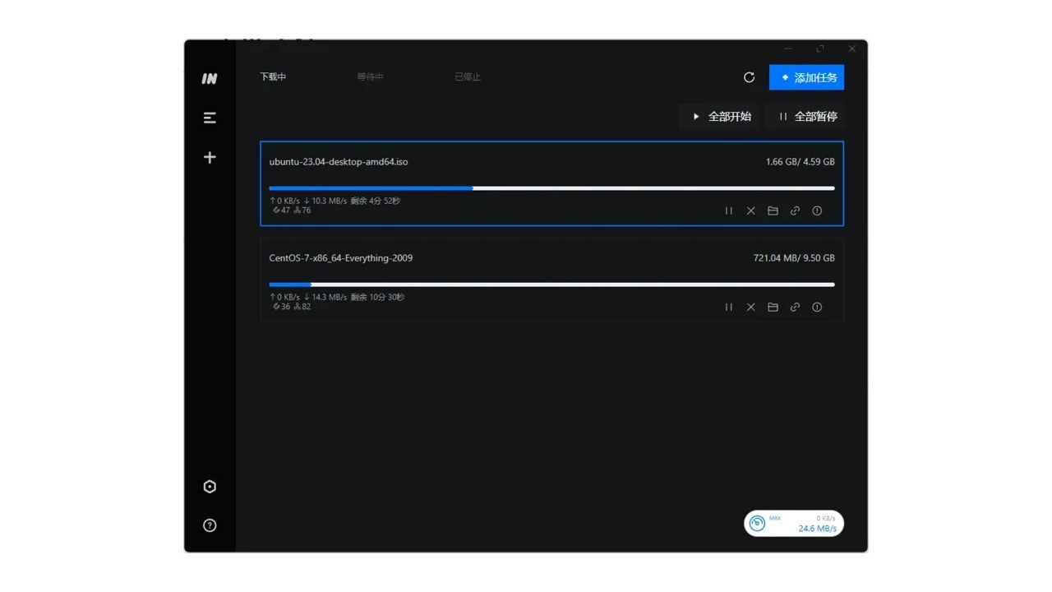
Task: Open the task list menu icon in sidebar
Action: point(210,118)
